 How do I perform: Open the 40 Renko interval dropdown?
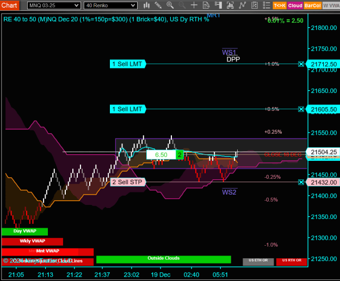(x=110, y=5)
